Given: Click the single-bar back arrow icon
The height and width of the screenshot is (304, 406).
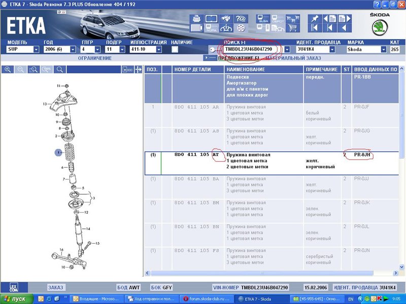Looking at the screenshot, I should (x=329, y=28).
